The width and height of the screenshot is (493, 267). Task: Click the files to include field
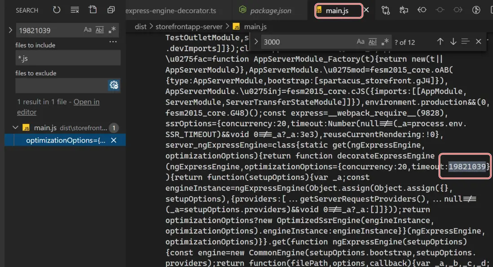pos(68,58)
